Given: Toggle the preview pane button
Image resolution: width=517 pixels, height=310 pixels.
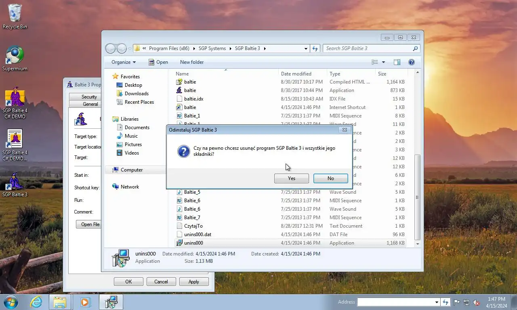Looking at the screenshot, I should (x=397, y=62).
